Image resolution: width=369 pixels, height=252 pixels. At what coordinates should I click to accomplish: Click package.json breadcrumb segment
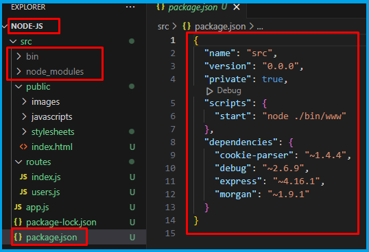pos(220,27)
